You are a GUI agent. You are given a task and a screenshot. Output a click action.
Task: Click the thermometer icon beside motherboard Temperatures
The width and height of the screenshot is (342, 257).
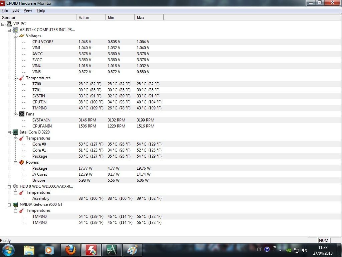pos(22,78)
